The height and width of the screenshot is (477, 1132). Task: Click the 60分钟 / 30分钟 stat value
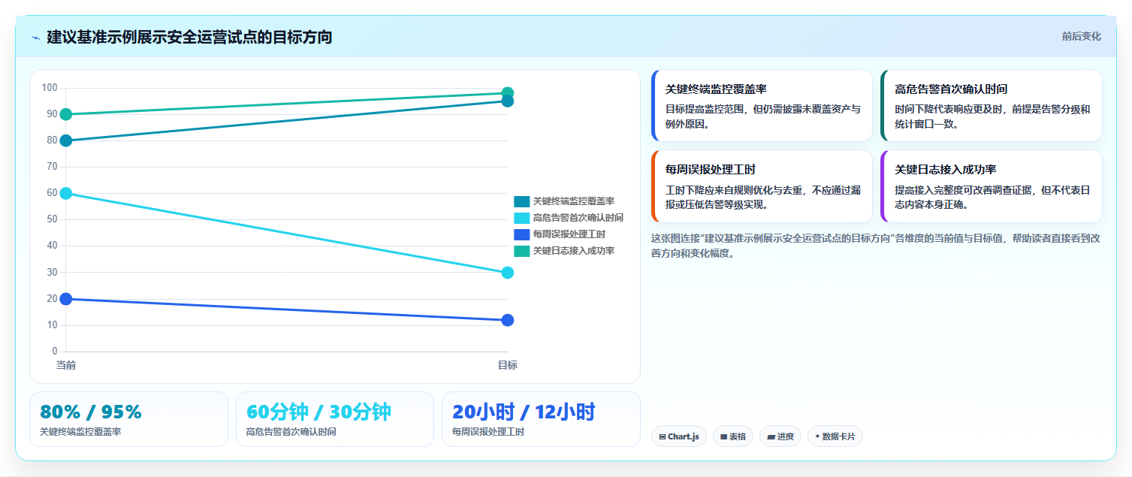click(x=318, y=412)
